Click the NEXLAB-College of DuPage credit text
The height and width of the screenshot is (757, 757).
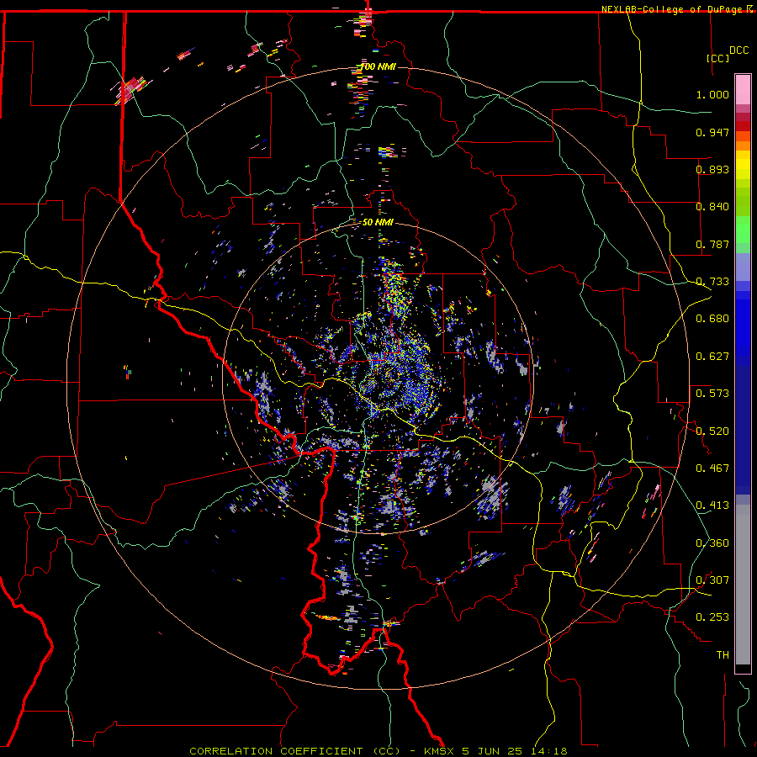click(x=673, y=9)
